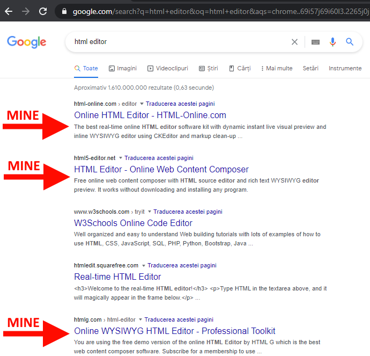Click the 'www.w3schools.com › tryit' breadcrumb
370x356 pixels.
pyautogui.click(x=109, y=212)
